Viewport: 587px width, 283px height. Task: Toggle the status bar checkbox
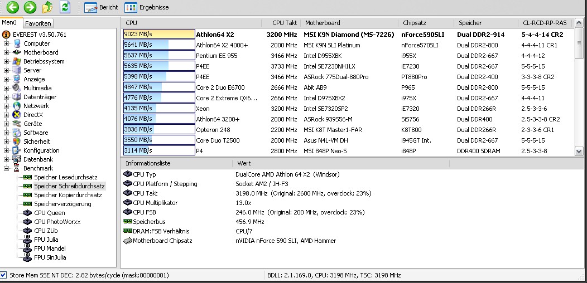3,275
